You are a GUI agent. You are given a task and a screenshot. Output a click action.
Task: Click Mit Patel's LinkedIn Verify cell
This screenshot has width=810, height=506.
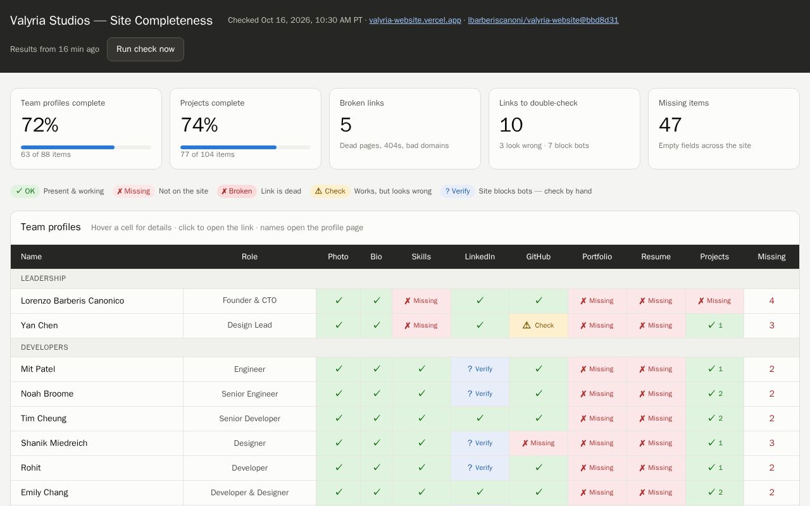[480, 369]
